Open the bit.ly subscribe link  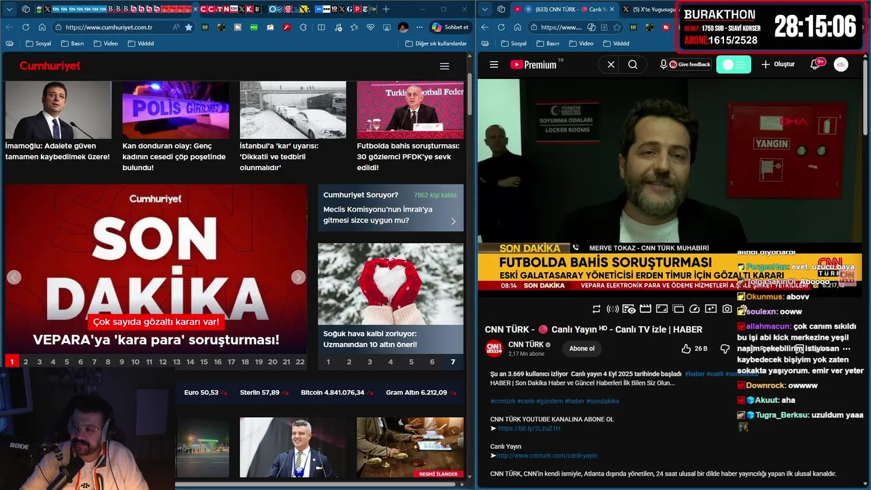click(x=529, y=429)
